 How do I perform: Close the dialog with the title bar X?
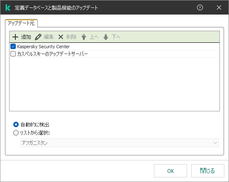click(219, 7)
